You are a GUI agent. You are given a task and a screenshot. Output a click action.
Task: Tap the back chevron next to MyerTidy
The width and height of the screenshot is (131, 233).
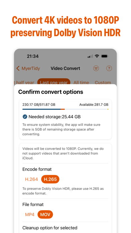tap(18, 68)
